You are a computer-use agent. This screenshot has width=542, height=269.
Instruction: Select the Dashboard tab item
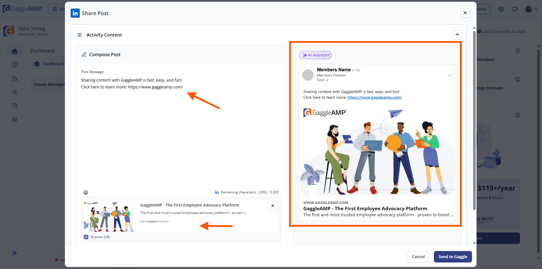49,64
